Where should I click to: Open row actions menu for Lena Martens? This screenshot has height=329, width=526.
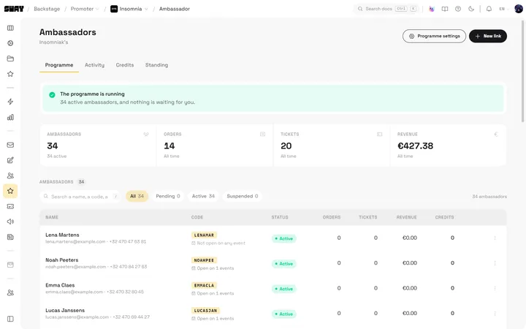pos(495,238)
